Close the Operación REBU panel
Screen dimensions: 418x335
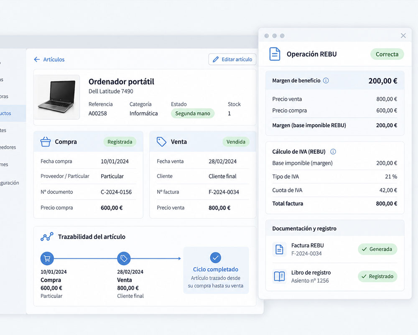403,36
